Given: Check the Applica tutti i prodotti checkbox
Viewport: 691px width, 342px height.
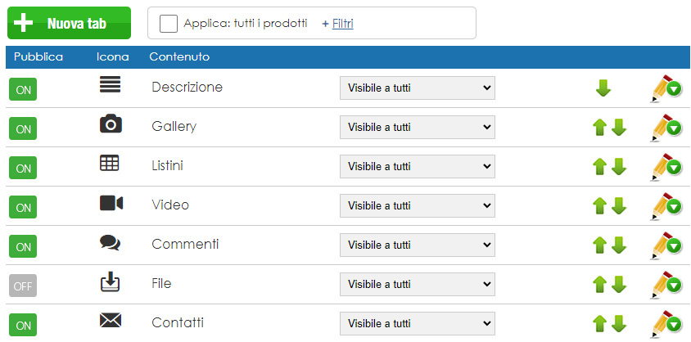Looking at the screenshot, I should tap(169, 24).
